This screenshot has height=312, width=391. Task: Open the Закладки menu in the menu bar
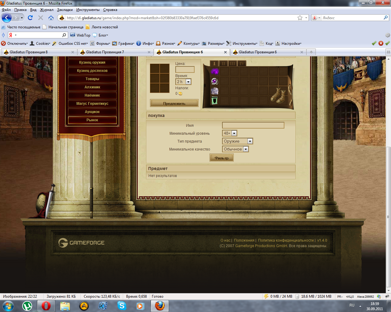coord(65,10)
